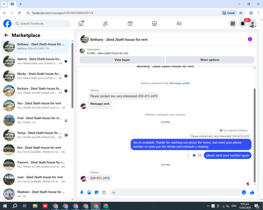The image size is (263, 210).
Task: Click the browser Back button
Action: click(5, 13)
